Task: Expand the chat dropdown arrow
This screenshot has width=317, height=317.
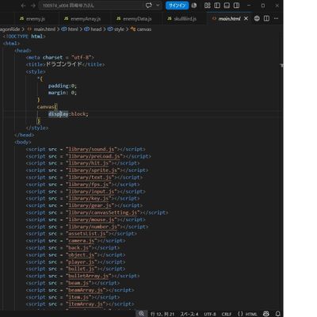Action: coord(158,6)
